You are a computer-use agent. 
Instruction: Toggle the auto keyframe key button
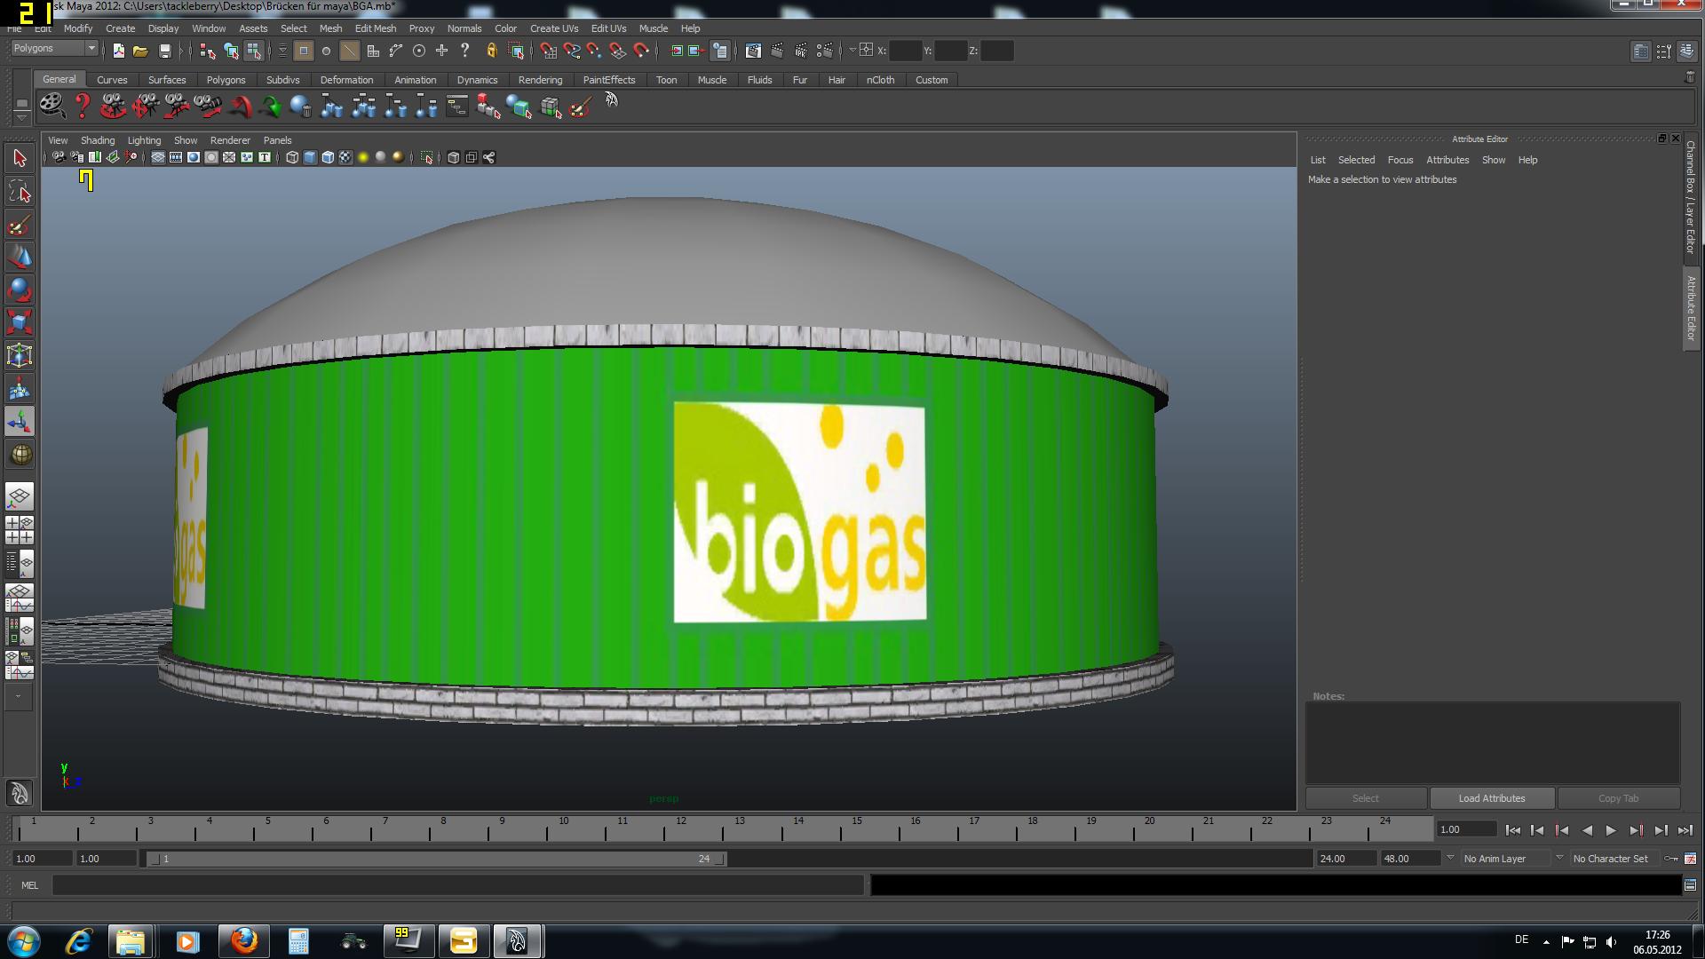pyautogui.click(x=1671, y=859)
